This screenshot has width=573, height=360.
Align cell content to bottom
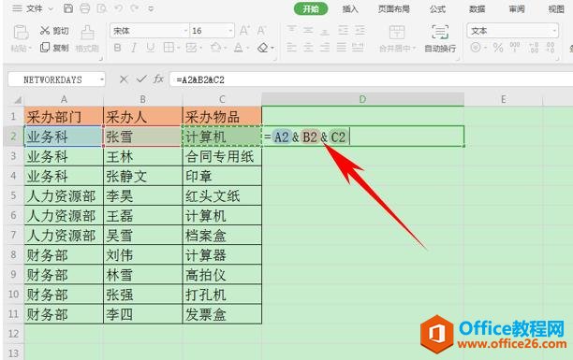(x=324, y=31)
